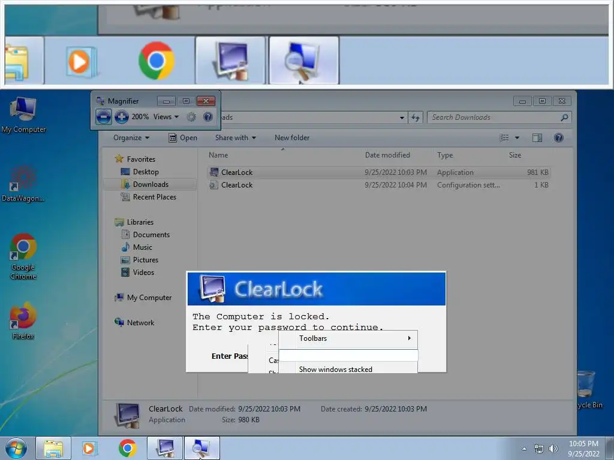Click the Open button in Explorer toolbar
The image size is (614, 460).
(x=182, y=138)
